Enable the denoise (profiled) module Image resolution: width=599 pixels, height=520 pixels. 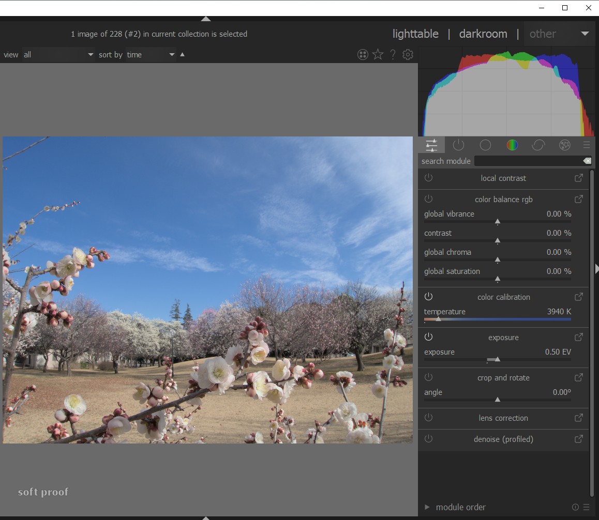[429, 439]
